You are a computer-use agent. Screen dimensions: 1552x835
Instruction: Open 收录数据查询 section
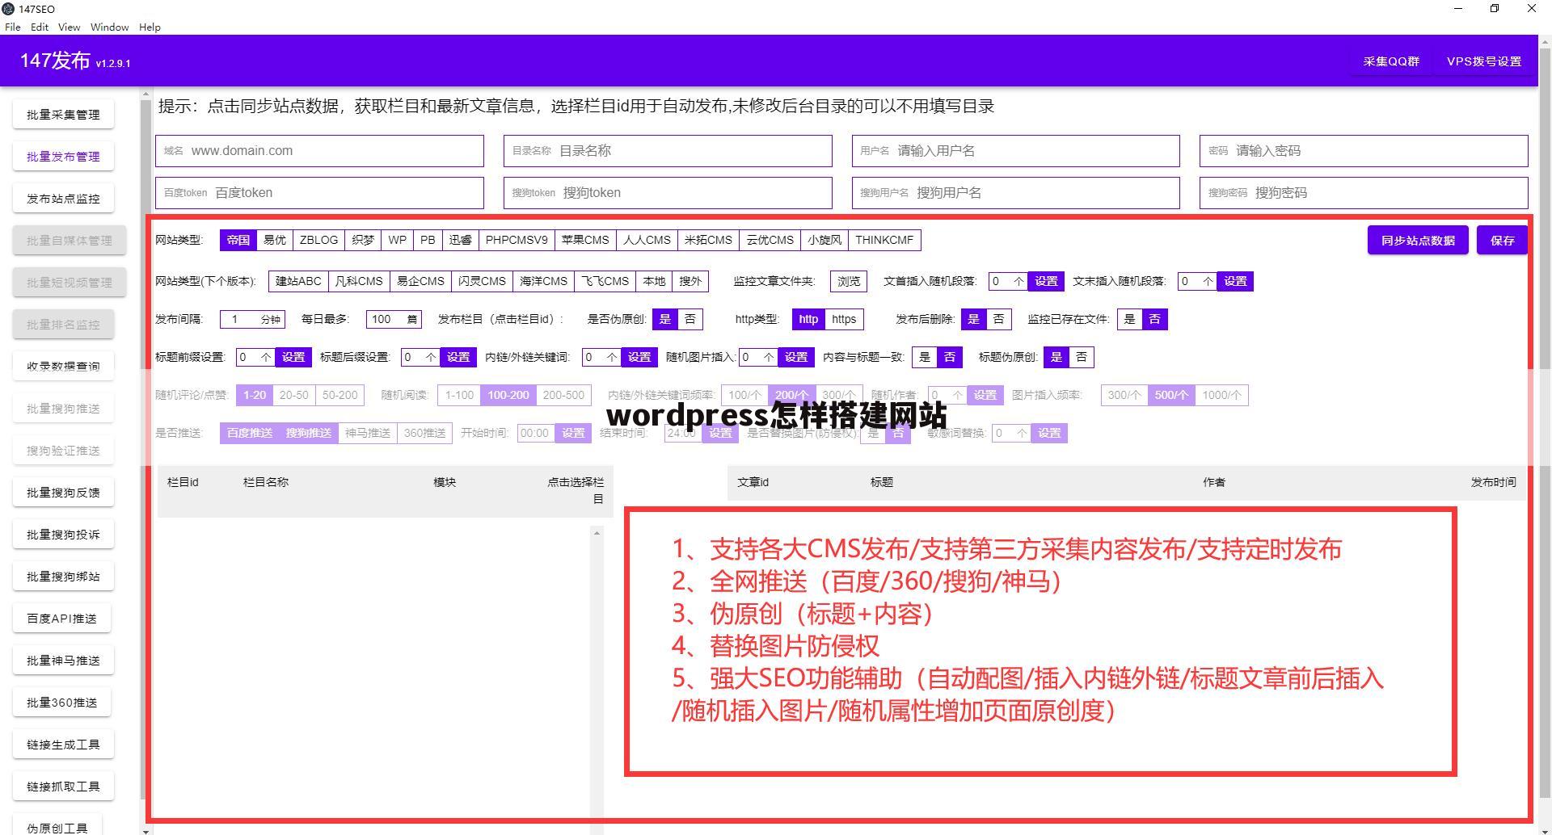coord(63,366)
